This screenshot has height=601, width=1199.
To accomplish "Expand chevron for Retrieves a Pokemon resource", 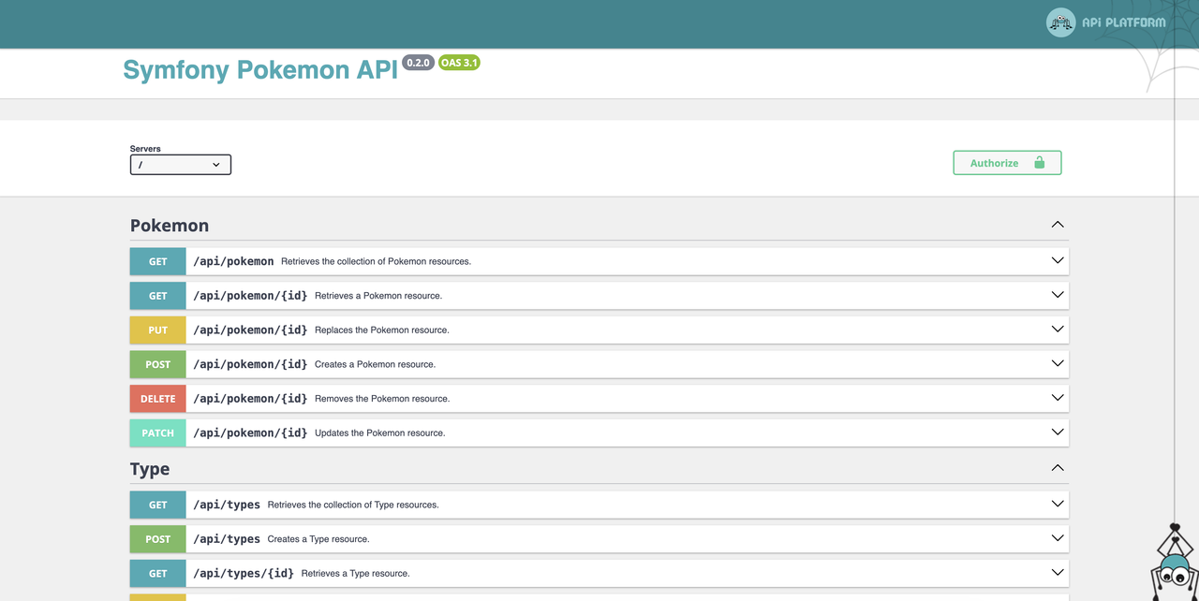I will (1058, 295).
